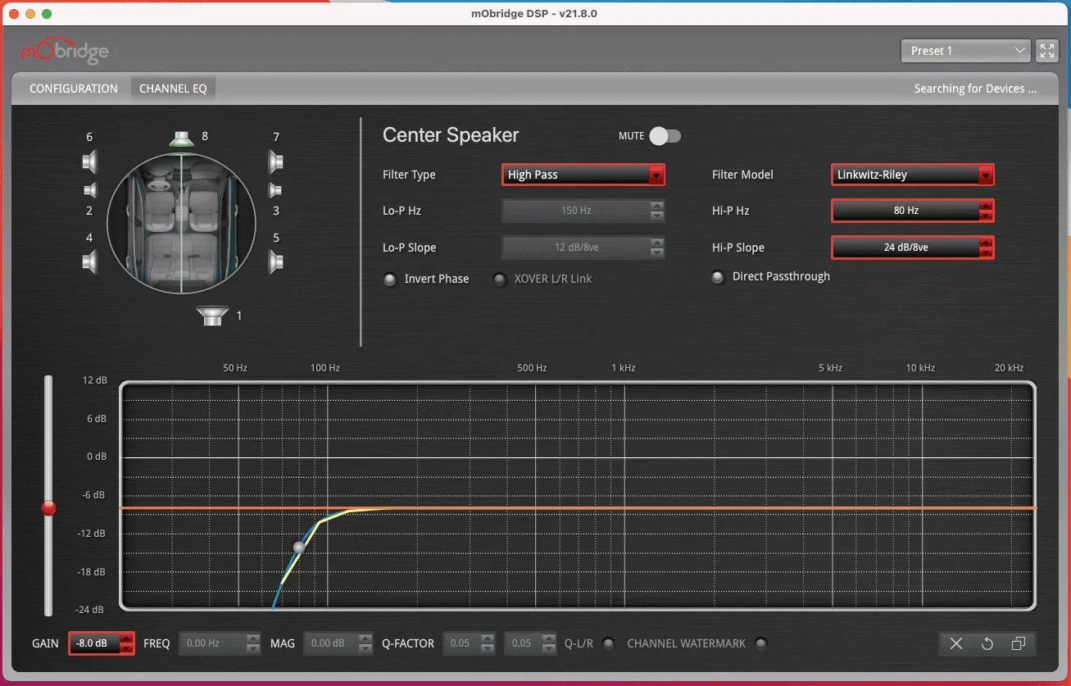
Task: Click the 'mObridge DSP - v21.8.0' window title
Action: 535,13
